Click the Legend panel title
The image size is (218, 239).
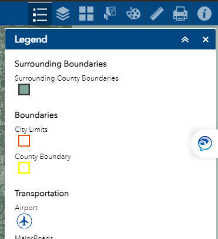click(x=31, y=39)
